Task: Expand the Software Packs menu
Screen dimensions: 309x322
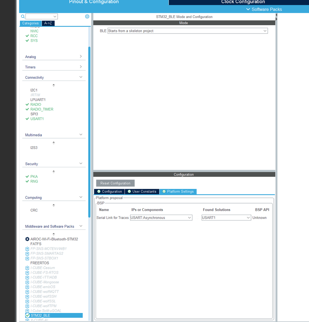Action: coord(264,9)
